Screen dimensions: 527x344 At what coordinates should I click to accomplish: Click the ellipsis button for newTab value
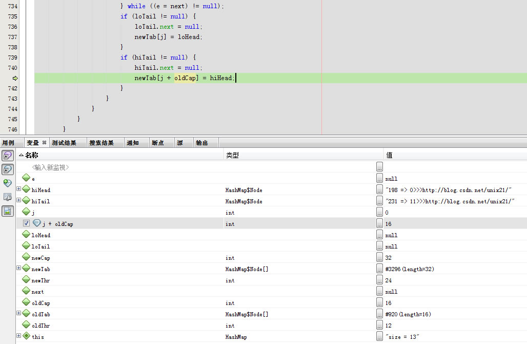coord(379,268)
